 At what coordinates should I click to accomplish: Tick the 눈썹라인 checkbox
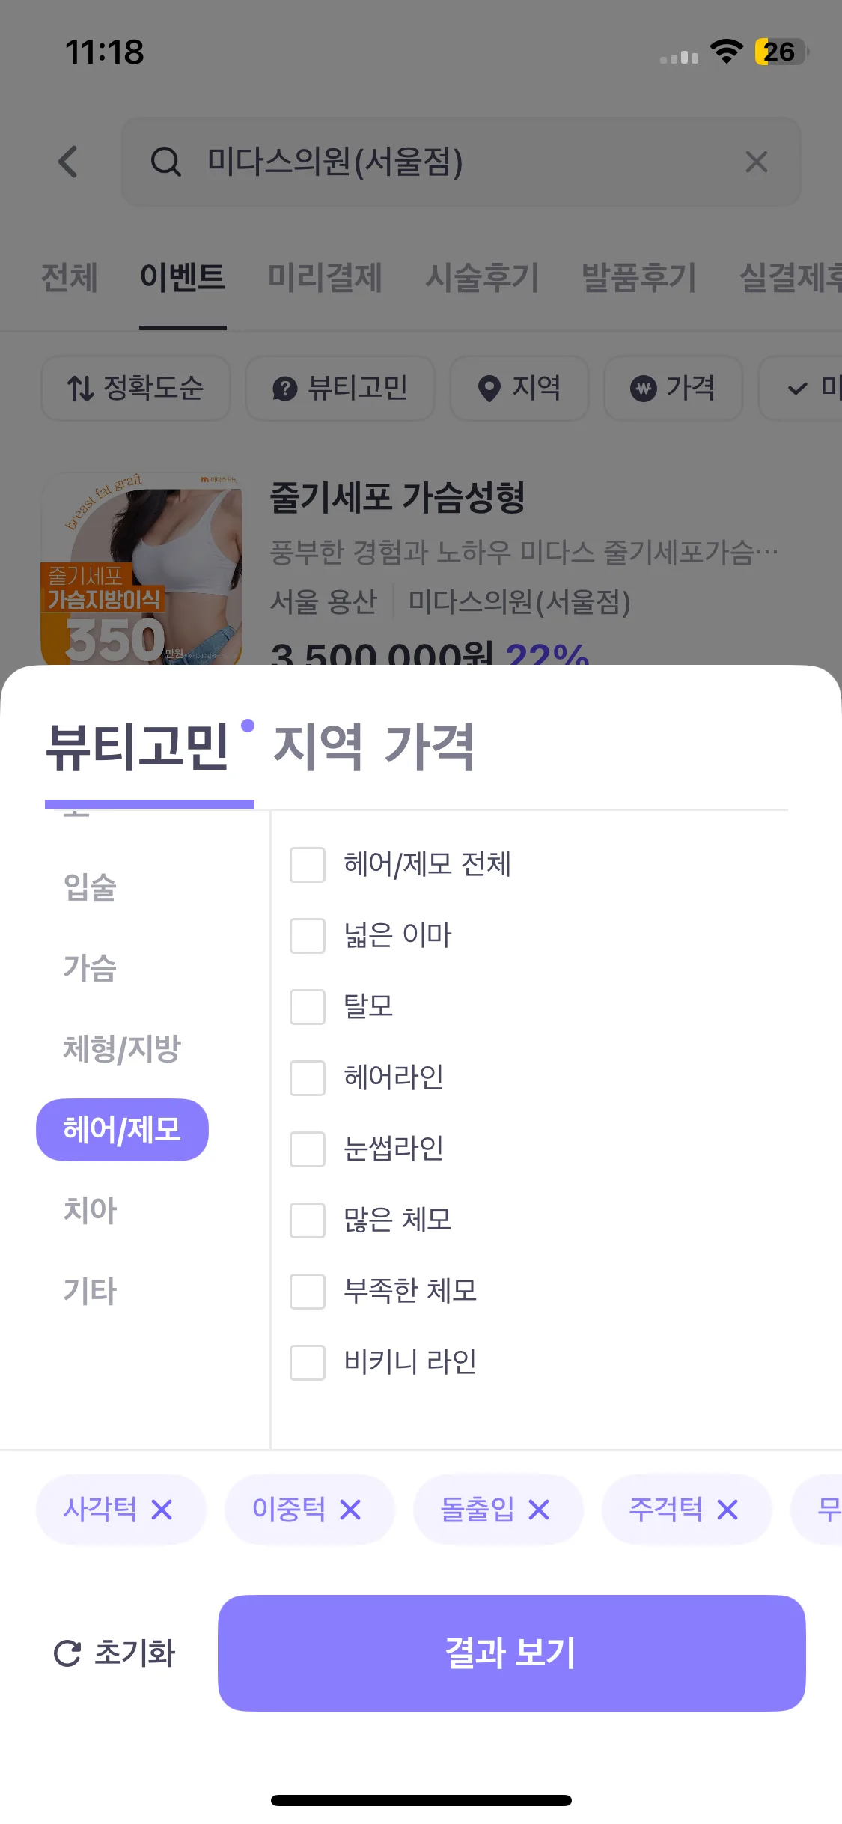[308, 1149]
